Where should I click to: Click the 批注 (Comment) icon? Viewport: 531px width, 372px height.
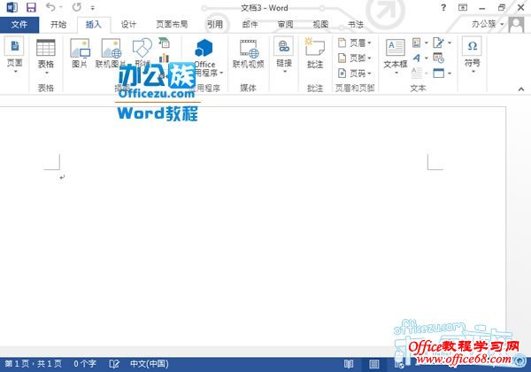tap(315, 53)
